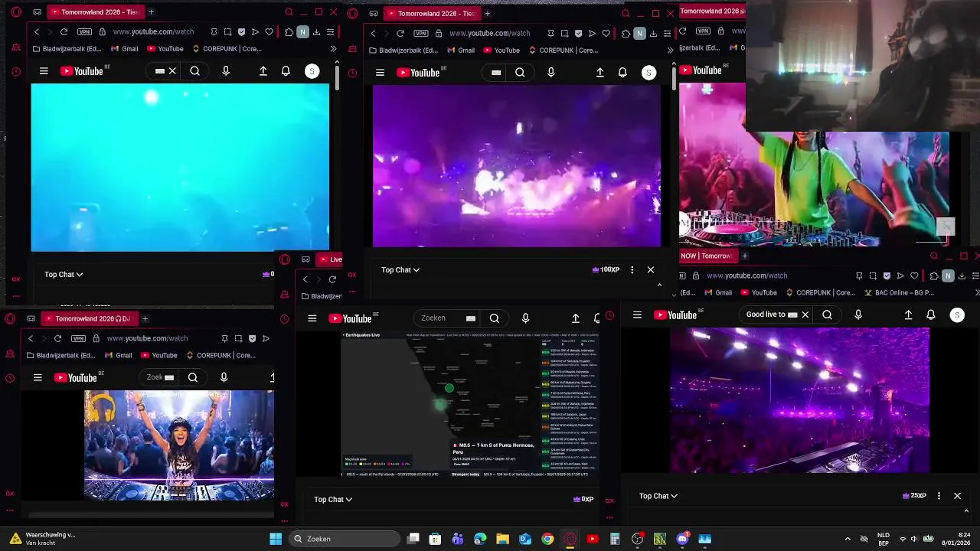Open chat options three dots beside 100XP

click(x=632, y=269)
